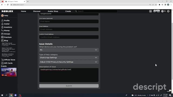The width and height of the screenshot is (173, 97).
Task: Open Chrome extensions puzzle icon
Action: point(159,5)
